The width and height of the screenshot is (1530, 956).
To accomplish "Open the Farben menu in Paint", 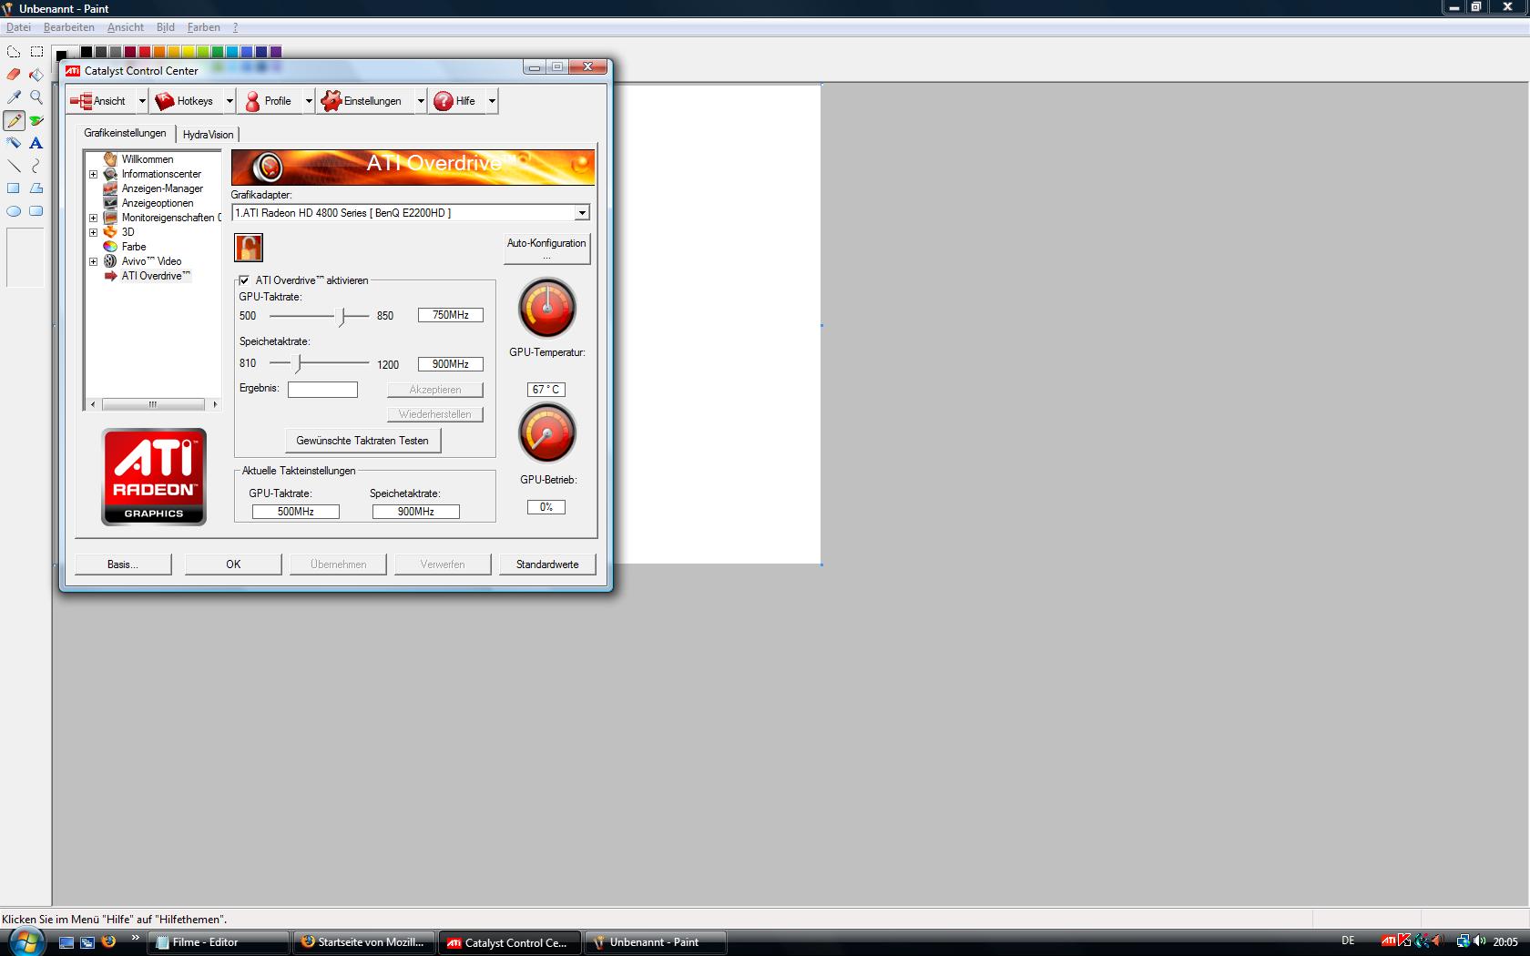I will pyautogui.click(x=203, y=27).
